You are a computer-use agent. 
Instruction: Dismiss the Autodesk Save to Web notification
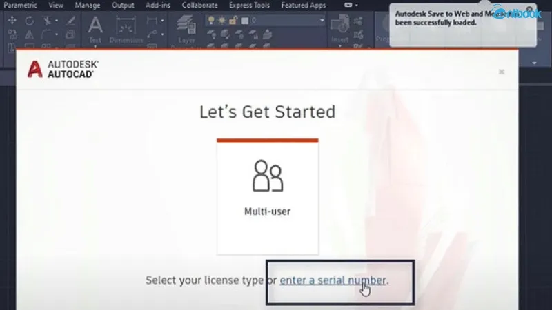530,9
